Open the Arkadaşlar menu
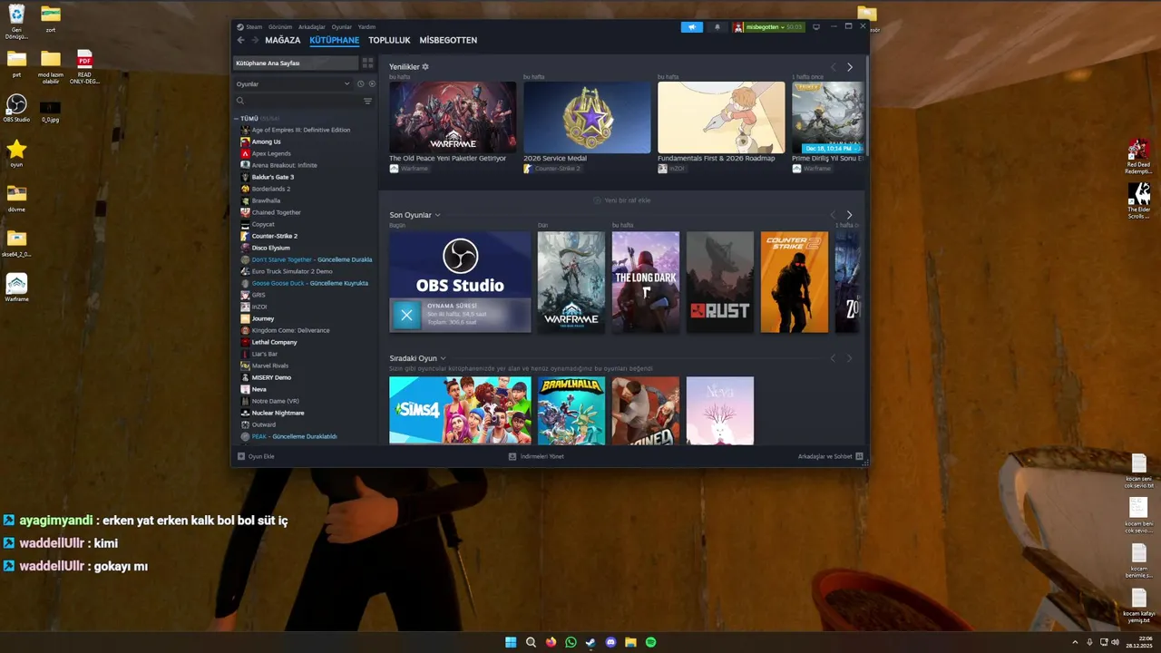Image resolution: width=1161 pixels, height=653 pixels. [312, 27]
